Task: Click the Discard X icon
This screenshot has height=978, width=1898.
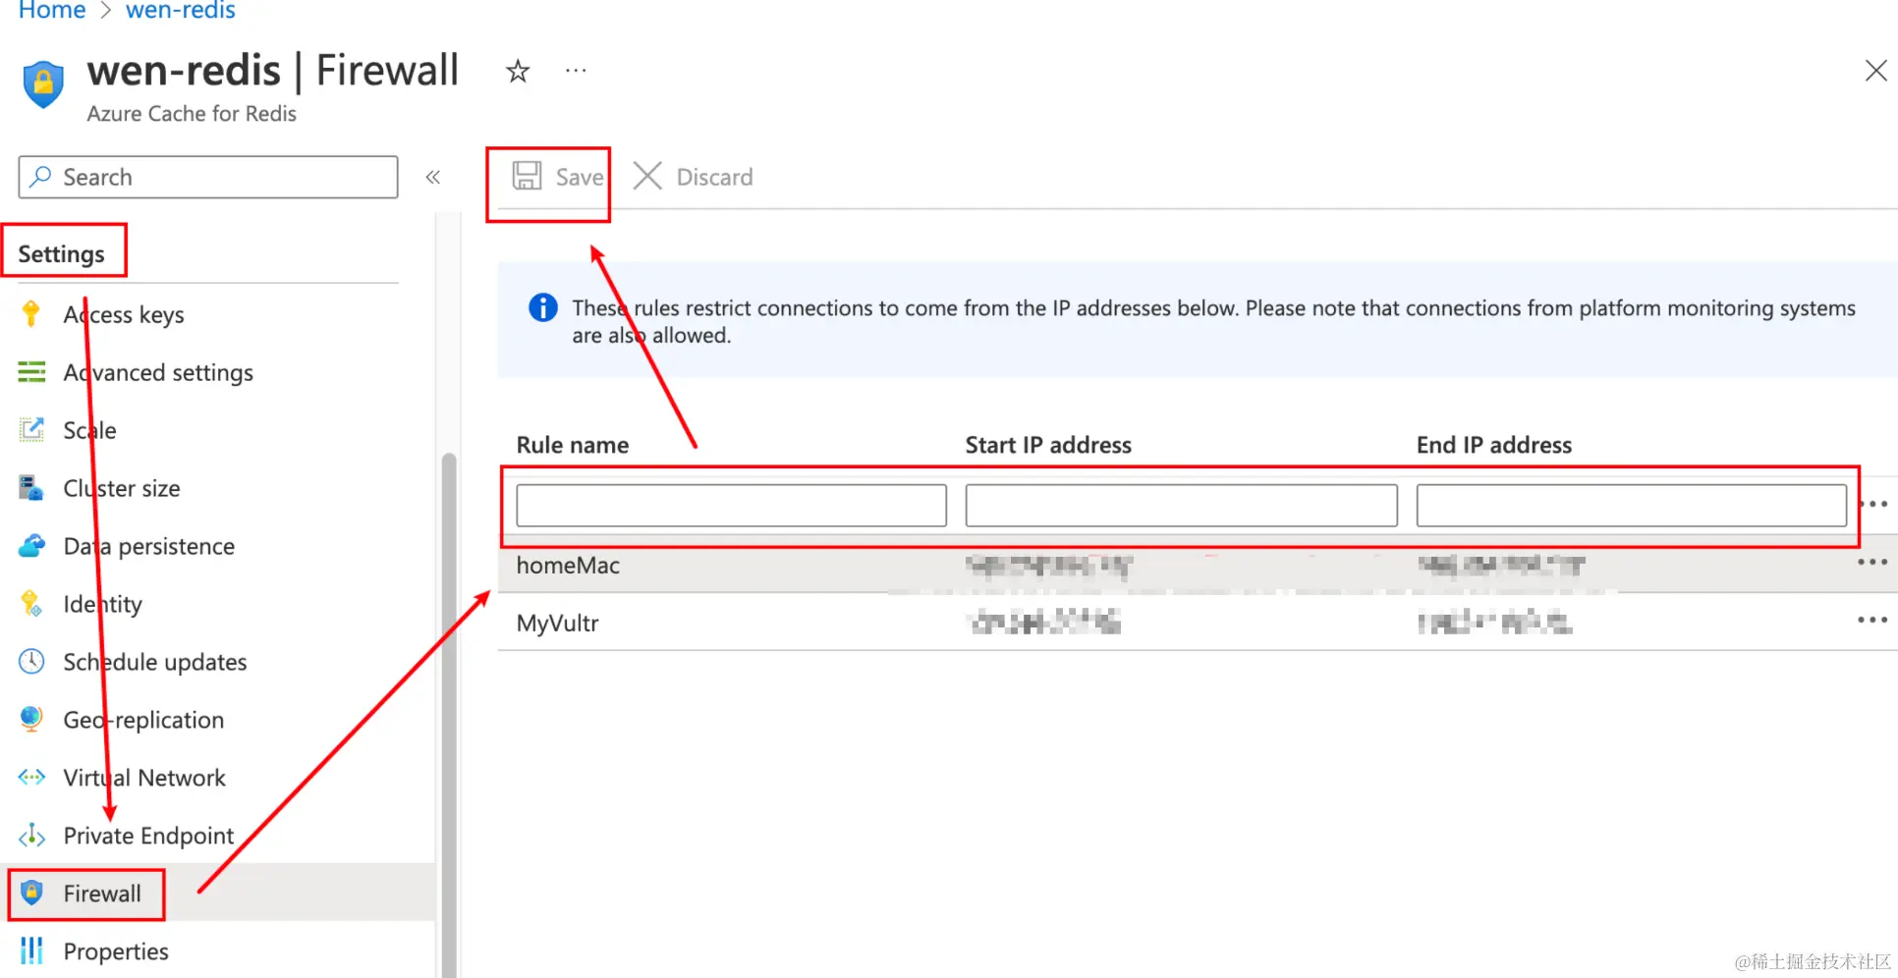Action: [647, 176]
